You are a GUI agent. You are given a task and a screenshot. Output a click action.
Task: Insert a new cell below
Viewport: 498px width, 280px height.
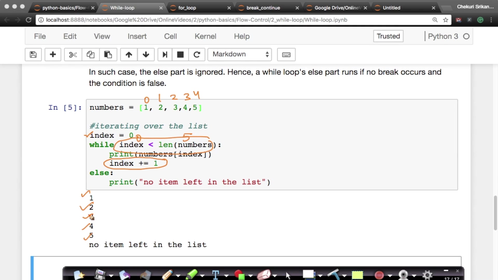click(x=53, y=54)
